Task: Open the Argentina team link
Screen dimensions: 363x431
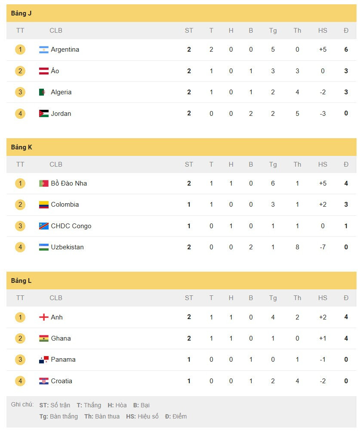Action: point(65,50)
